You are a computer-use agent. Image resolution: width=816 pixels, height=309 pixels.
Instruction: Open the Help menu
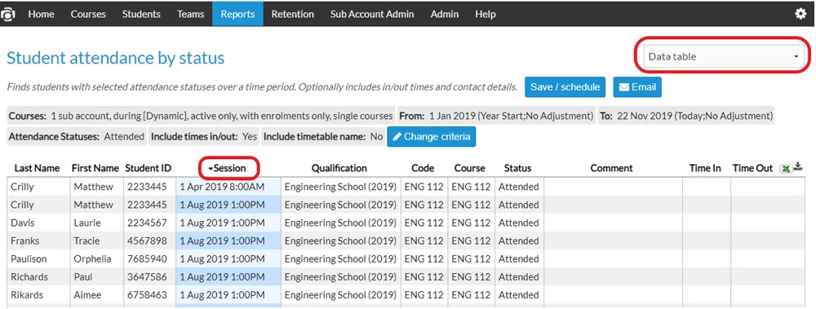[485, 14]
